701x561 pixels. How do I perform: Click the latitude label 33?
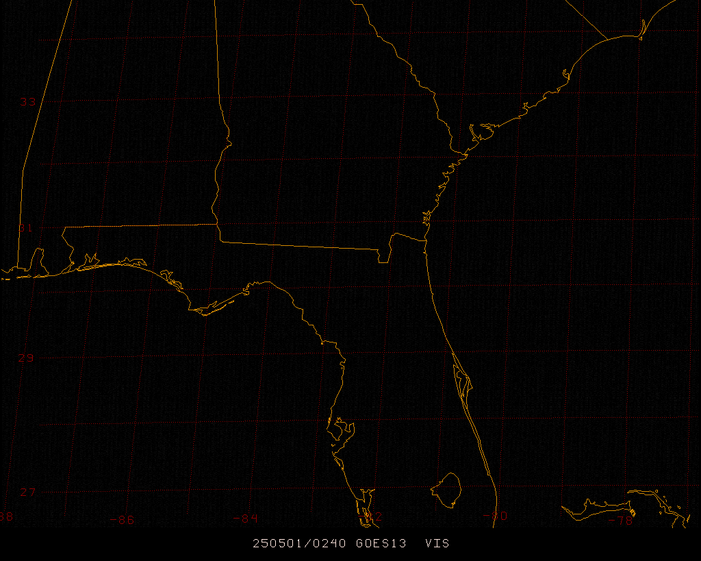[x=27, y=102]
